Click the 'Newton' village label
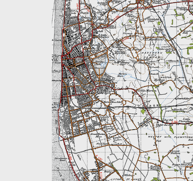 click(137, 49)
